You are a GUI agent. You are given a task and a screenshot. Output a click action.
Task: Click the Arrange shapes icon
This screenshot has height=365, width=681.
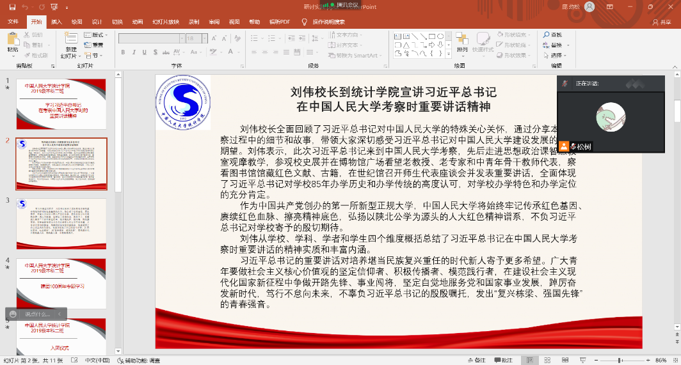462,41
